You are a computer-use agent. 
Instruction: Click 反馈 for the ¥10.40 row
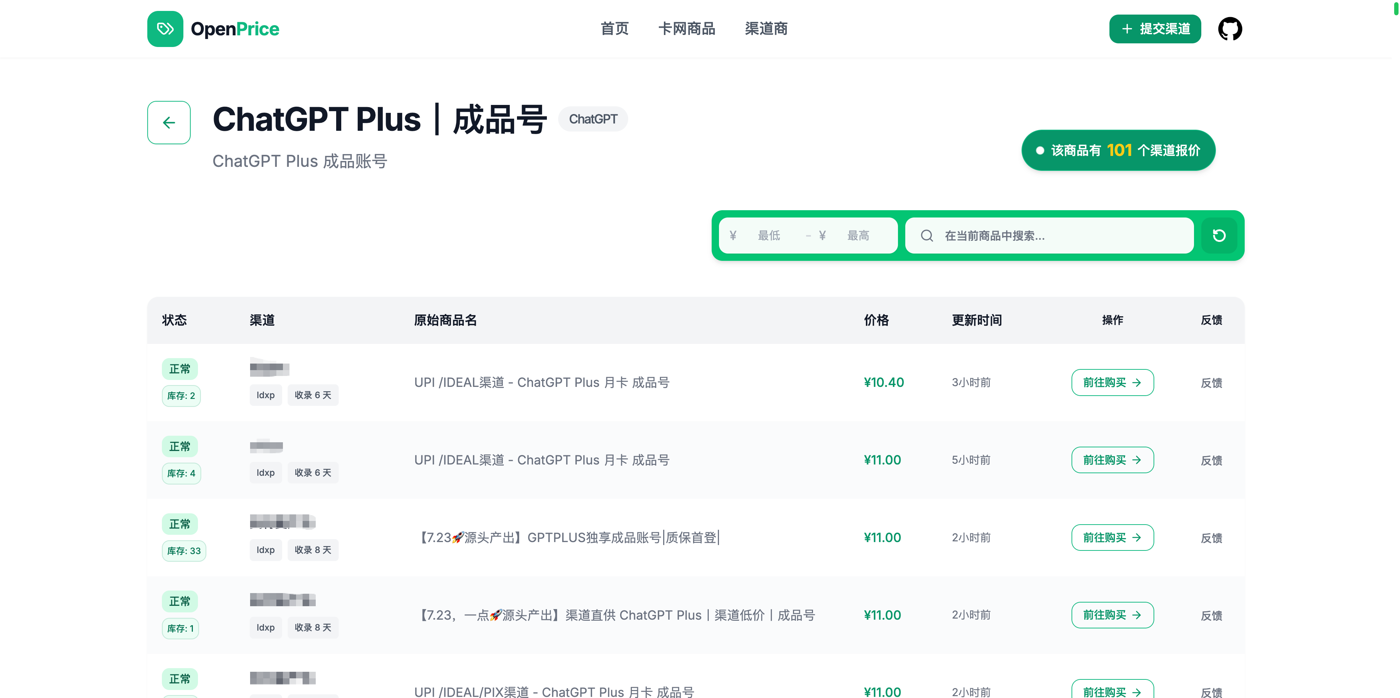click(x=1212, y=383)
